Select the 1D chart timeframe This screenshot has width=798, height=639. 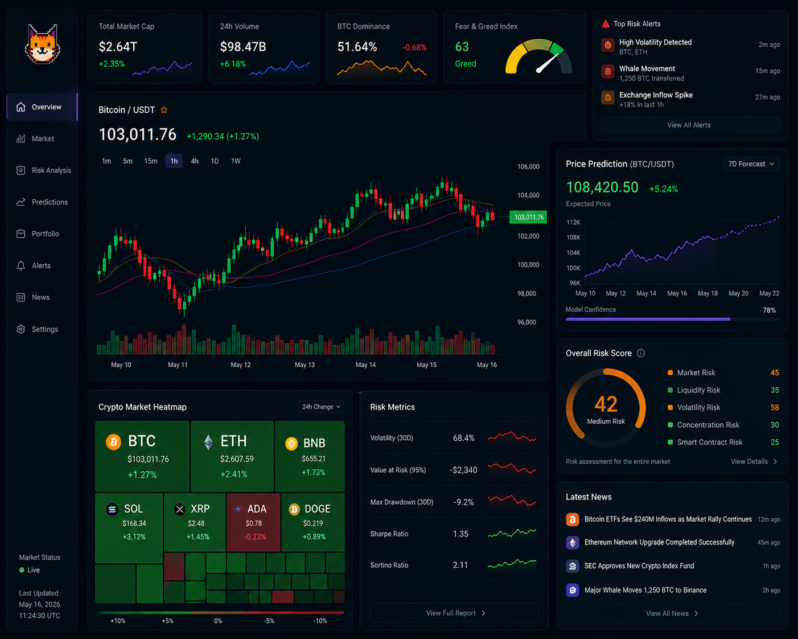(215, 161)
